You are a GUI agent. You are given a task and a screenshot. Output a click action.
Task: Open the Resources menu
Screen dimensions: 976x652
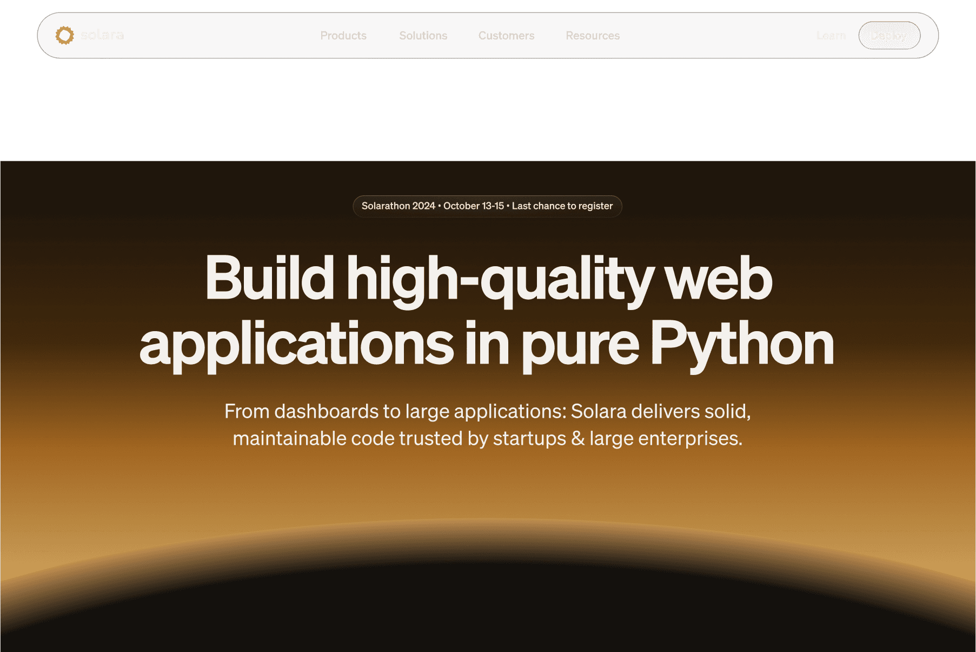pos(593,36)
